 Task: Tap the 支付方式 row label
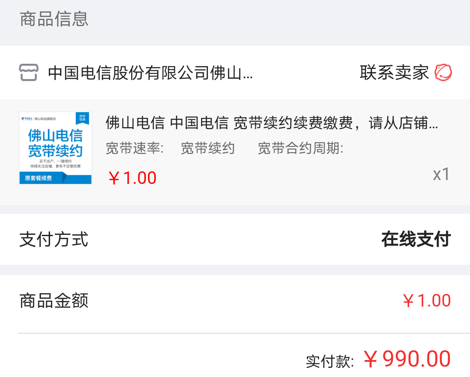(54, 240)
